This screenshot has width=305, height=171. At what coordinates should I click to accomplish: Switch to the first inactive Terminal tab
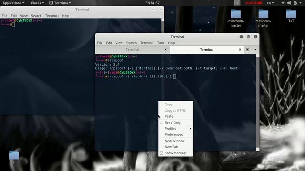point(132,50)
